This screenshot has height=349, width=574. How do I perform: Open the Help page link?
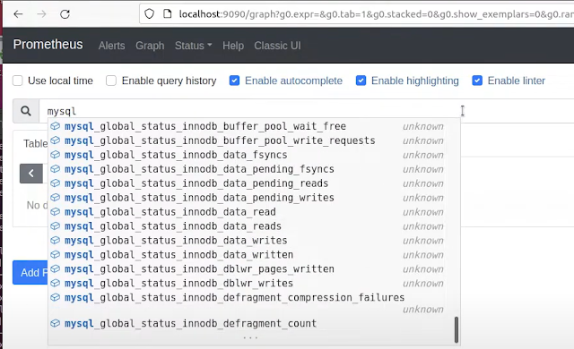(x=233, y=46)
